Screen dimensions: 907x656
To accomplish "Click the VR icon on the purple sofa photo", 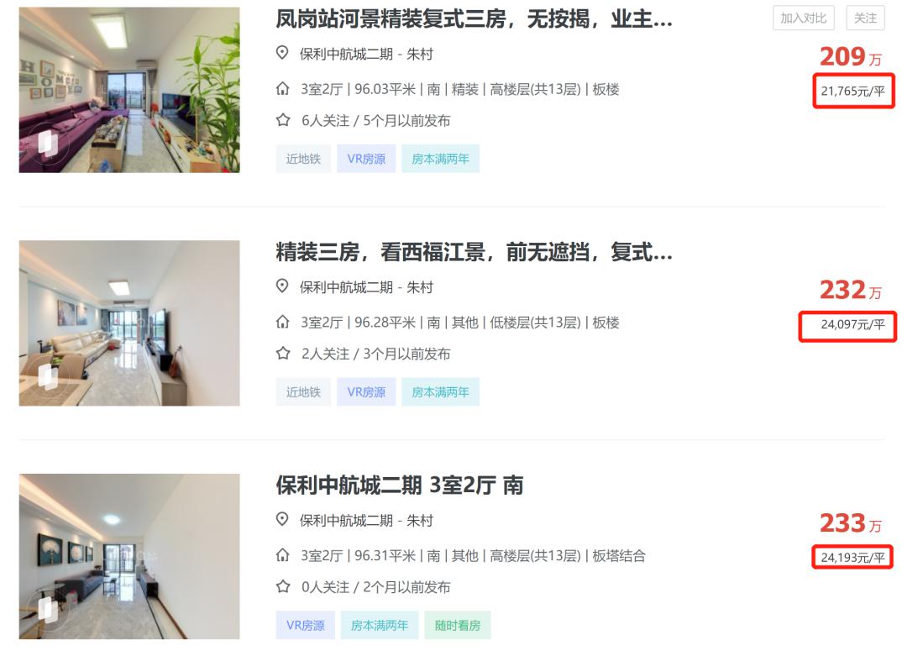I will (x=47, y=143).
